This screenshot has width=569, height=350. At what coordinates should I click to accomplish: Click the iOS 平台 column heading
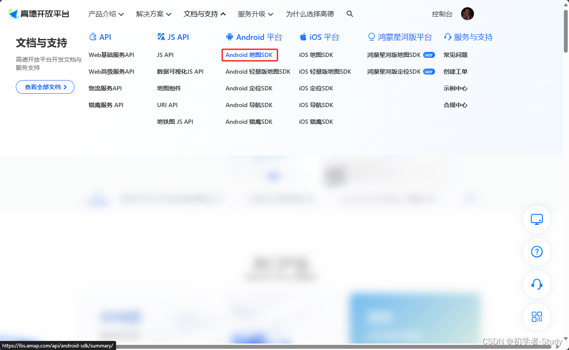324,37
